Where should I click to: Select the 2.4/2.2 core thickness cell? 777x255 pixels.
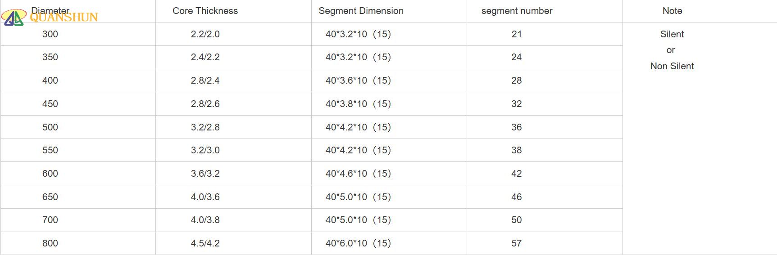click(205, 57)
